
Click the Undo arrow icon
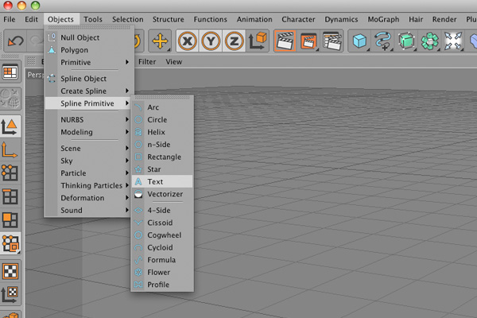tap(15, 41)
